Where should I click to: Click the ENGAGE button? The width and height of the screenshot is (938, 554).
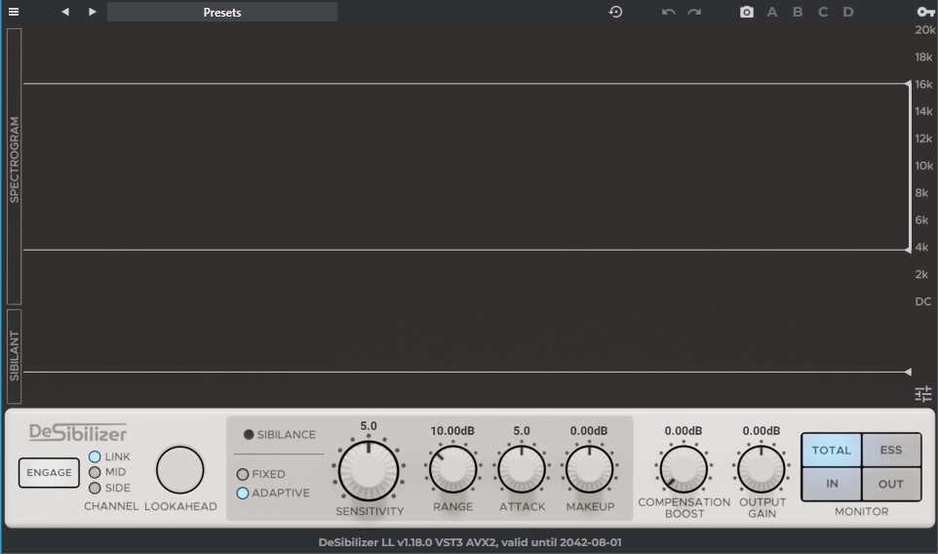(49, 473)
